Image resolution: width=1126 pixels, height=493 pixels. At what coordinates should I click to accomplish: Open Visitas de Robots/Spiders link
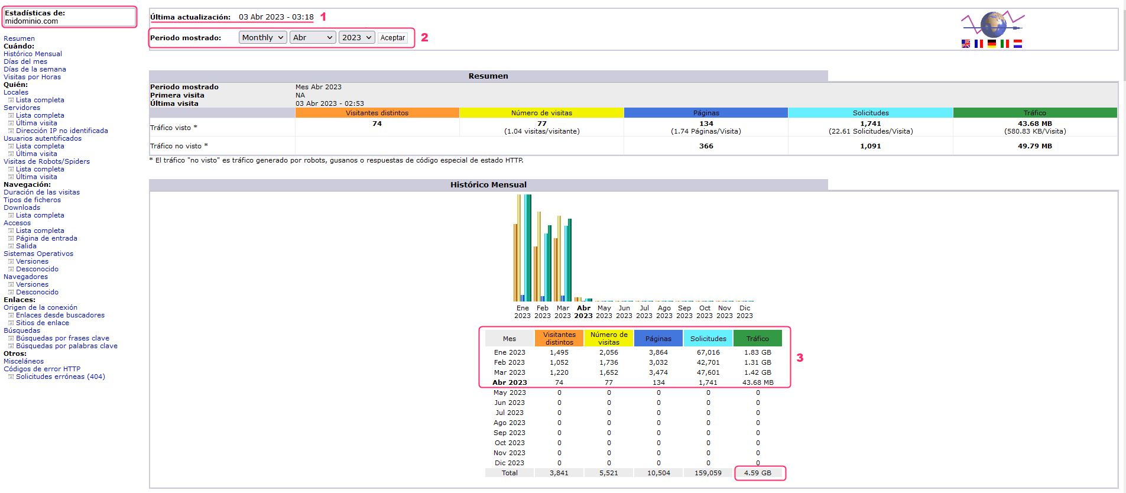tap(47, 161)
